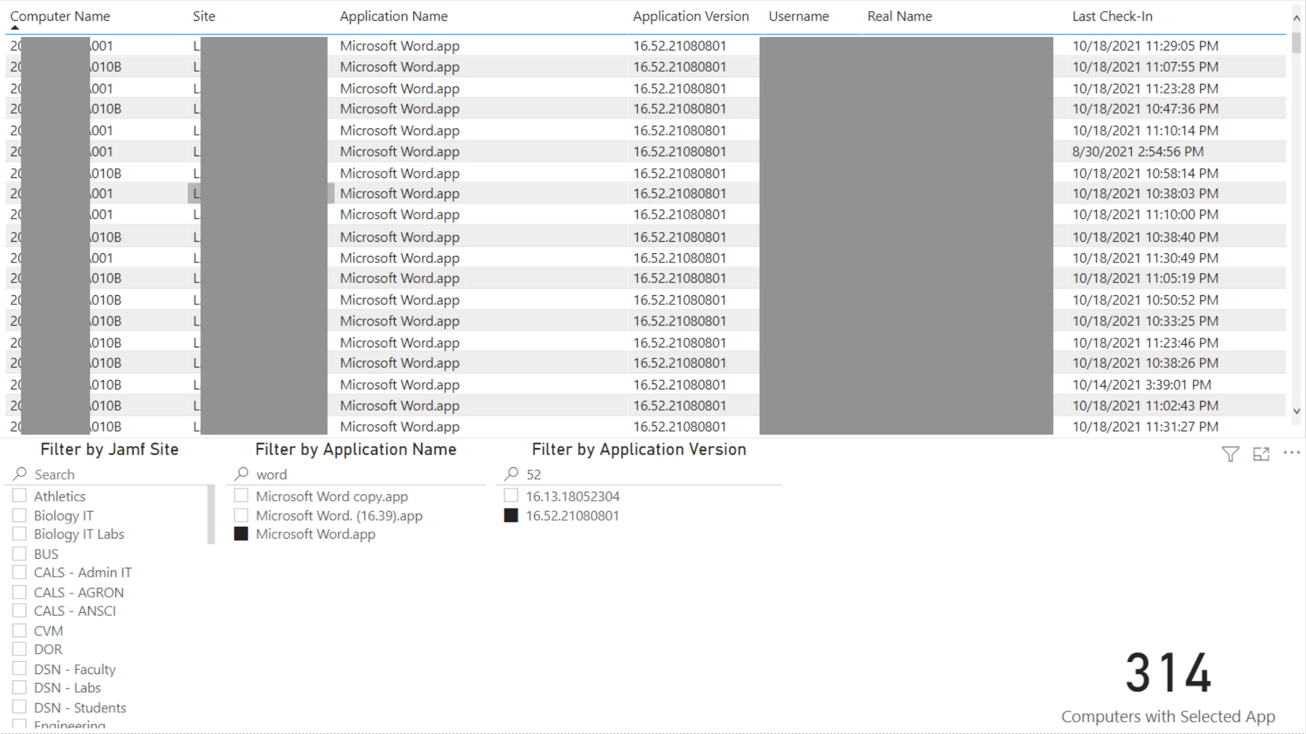Image resolution: width=1306 pixels, height=734 pixels.
Task: Select check-in cell 10/18/2021 11:29:05 PM
Action: (x=1145, y=46)
